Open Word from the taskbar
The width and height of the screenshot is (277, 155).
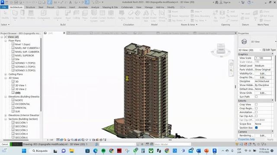point(199,151)
